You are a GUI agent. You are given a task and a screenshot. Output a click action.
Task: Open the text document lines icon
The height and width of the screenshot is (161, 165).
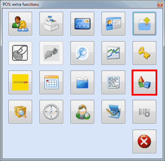pyautogui.click(x=113, y=82)
